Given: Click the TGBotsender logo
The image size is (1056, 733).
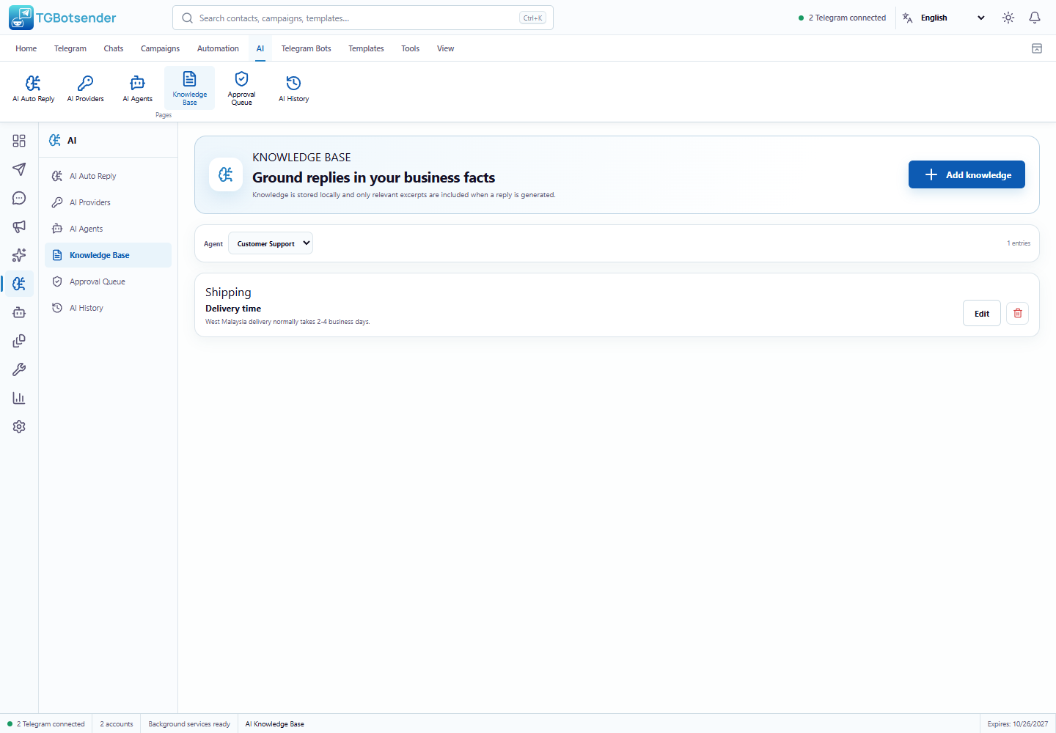Looking at the screenshot, I should coord(62,18).
